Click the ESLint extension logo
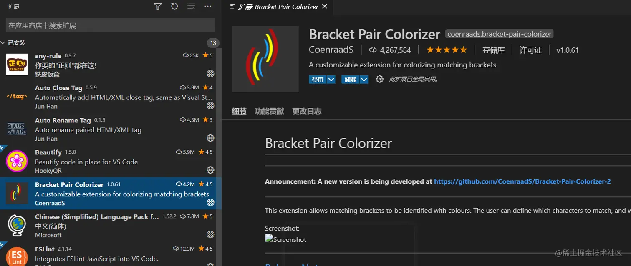This screenshot has height=266, width=631. point(17,256)
